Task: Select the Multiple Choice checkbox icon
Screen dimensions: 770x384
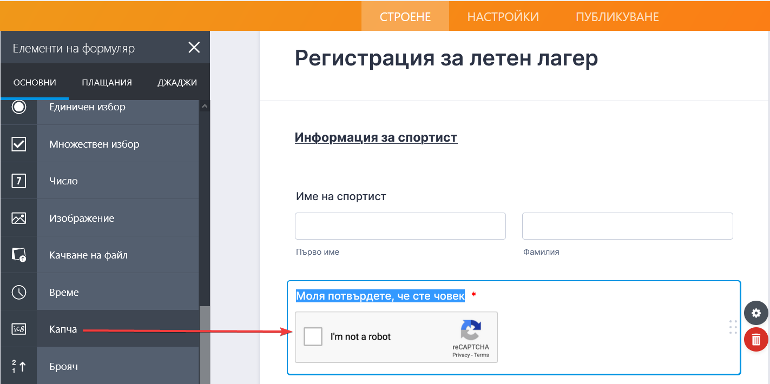Action: click(19, 144)
